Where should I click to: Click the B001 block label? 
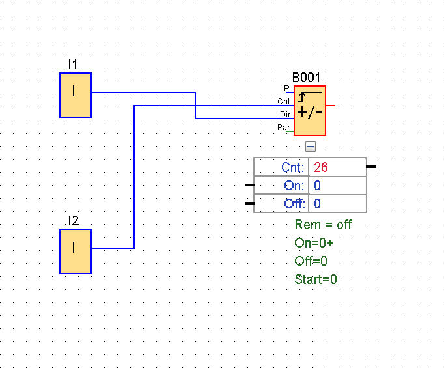[x=306, y=78]
